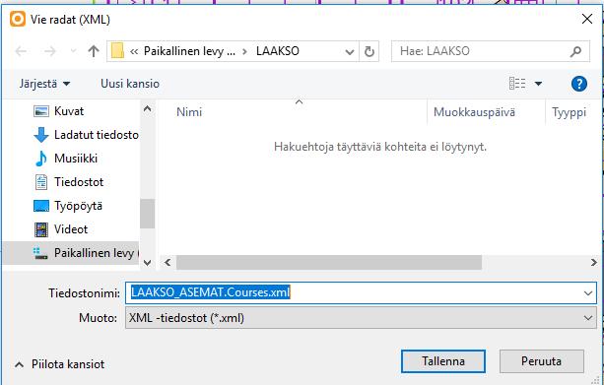This screenshot has width=604, height=385.
Task: Click the Tiedostot document icon
Action: coord(41,182)
